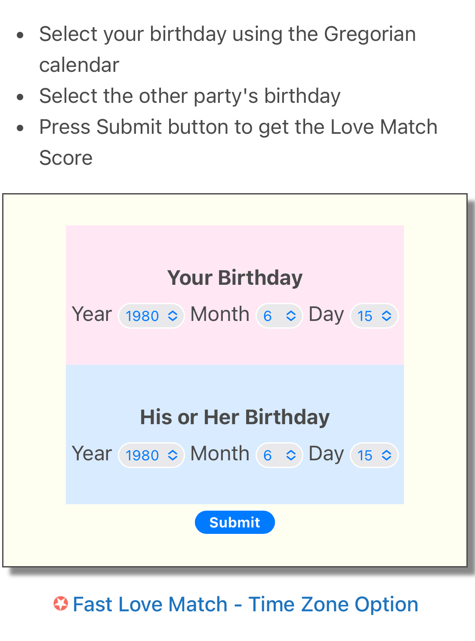Click the chevron arrows on His or Her Month selector

click(291, 455)
